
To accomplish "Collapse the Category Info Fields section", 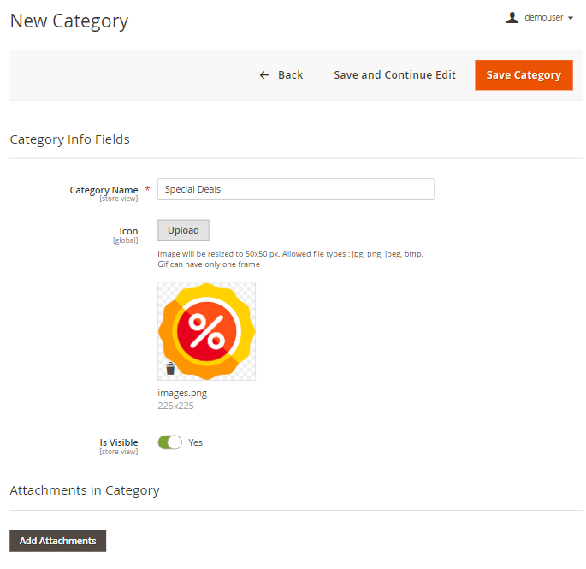I will click(x=69, y=139).
